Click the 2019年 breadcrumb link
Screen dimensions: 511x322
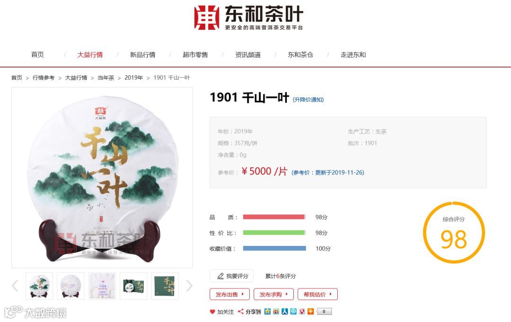click(133, 78)
